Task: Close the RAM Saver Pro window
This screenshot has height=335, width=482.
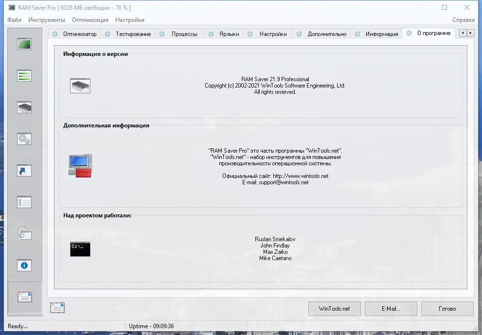Action: [467, 7]
